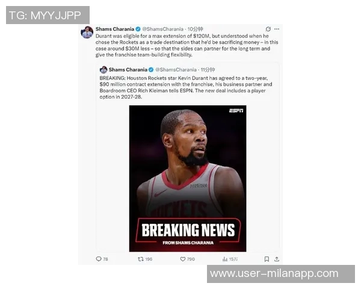The image size is (361, 289).
Task: Click the @ShamsCharania handle on main tweet
Action: (163, 29)
